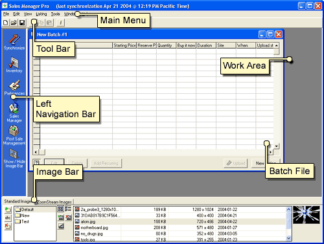The image size is (324, 244).
Task: Select the tools.jpg file row
Action: (180, 239)
